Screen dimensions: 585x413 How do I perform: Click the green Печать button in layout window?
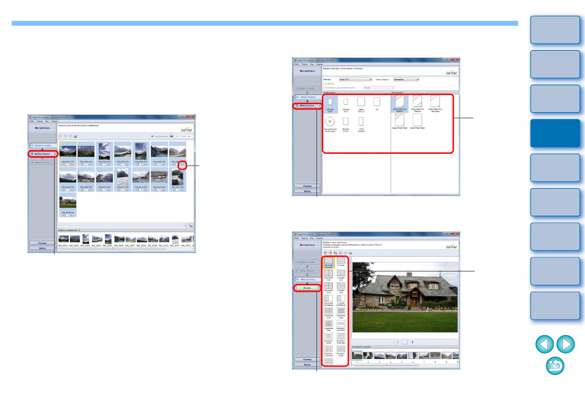coord(307,288)
